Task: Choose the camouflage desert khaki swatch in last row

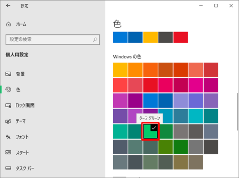Action: point(181,162)
